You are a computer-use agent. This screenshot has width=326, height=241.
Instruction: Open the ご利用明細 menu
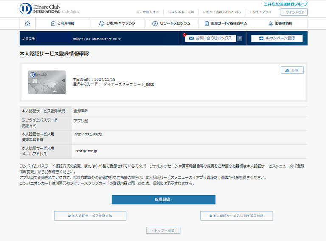62,24
